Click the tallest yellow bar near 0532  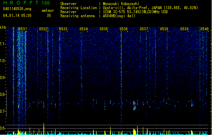(44, 129)
